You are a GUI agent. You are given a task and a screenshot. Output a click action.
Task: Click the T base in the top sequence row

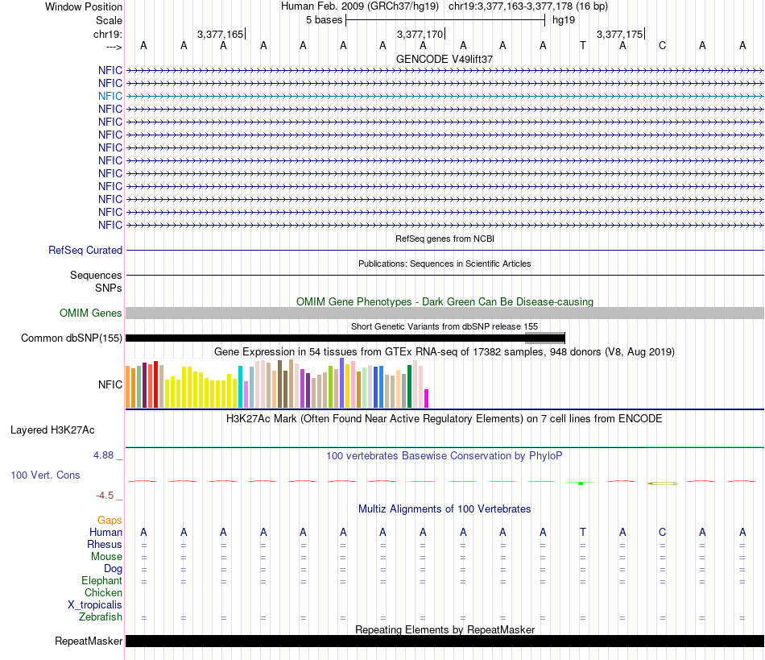[582, 45]
